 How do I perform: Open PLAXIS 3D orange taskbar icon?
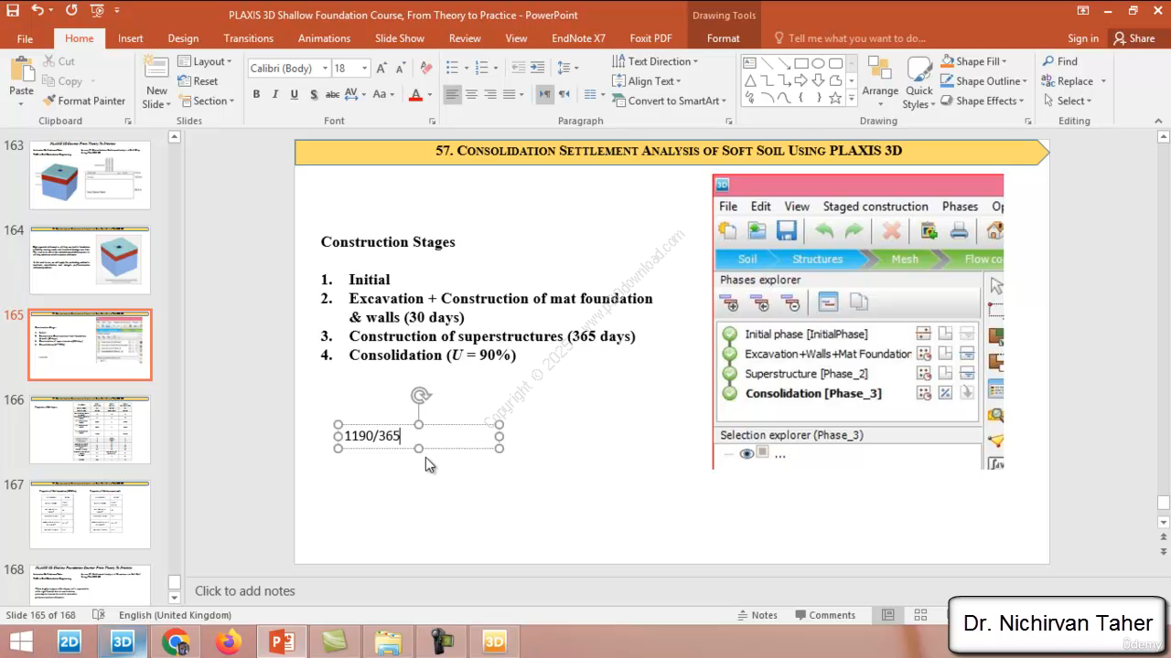coord(494,642)
